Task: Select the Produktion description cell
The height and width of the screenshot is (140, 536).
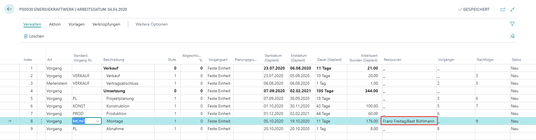Action: (x=128, y=114)
